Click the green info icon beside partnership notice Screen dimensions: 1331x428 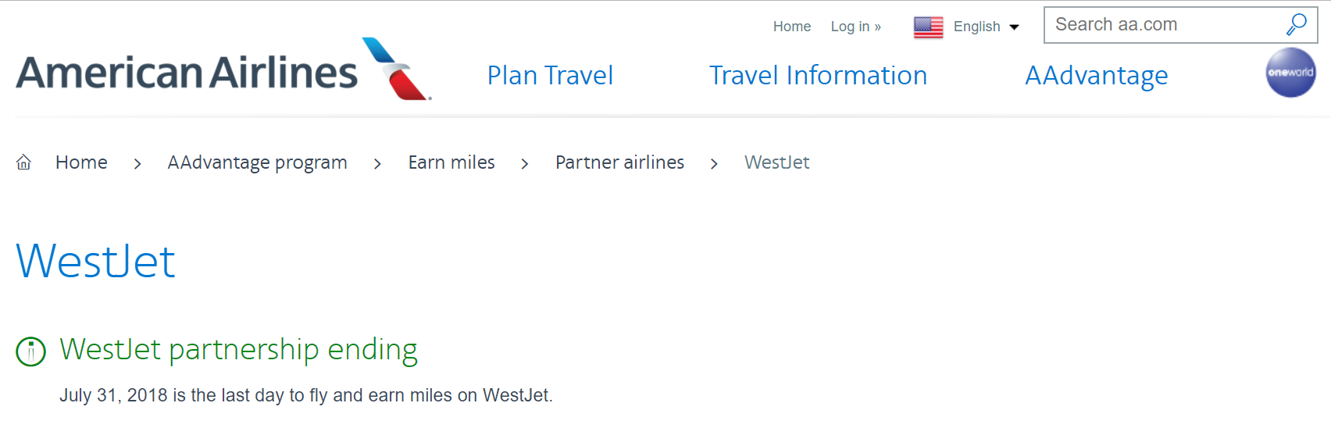point(31,351)
